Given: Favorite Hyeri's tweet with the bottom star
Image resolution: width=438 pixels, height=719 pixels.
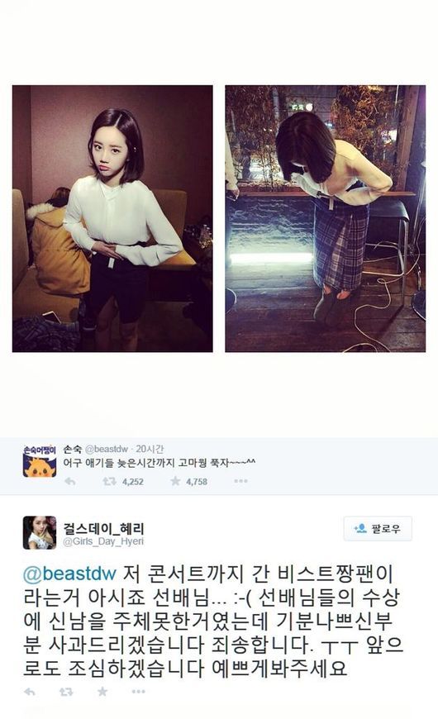Looking at the screenshot, I should 102,692.
